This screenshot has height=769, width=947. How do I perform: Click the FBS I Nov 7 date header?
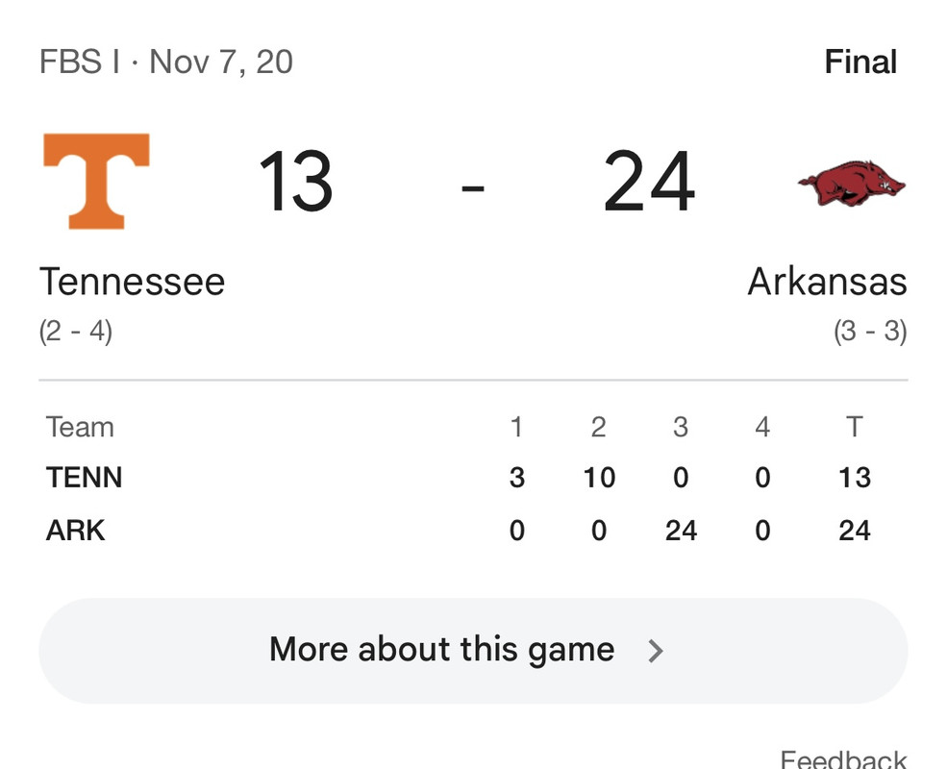(166, 62)
